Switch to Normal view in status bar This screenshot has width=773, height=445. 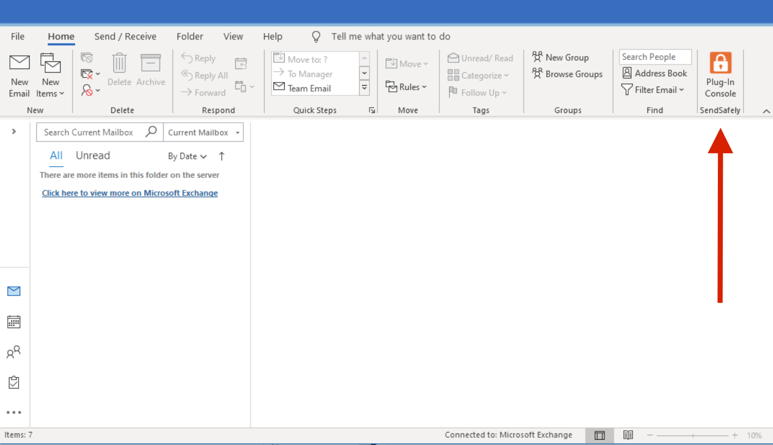coord(599,435)
